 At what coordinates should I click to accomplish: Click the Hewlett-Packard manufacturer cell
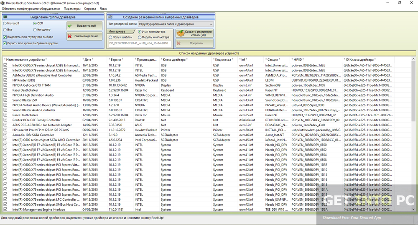[146, 80]
